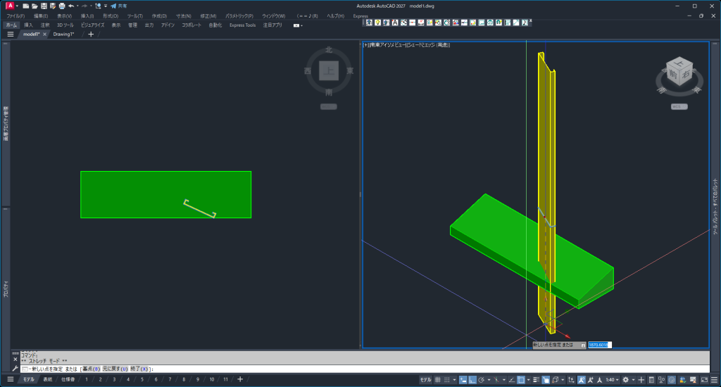This screenshot has height=387, width=721.
Task: Click the Save icon in quick access toolbar
Action: point(44,6)
